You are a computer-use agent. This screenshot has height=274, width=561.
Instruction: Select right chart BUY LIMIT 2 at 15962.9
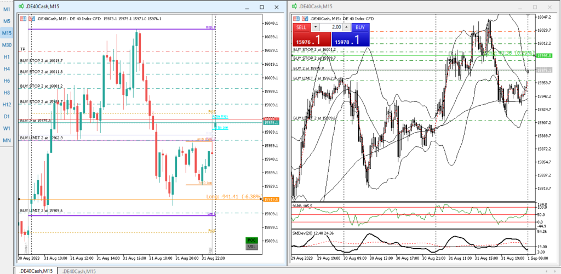point(314,78)
